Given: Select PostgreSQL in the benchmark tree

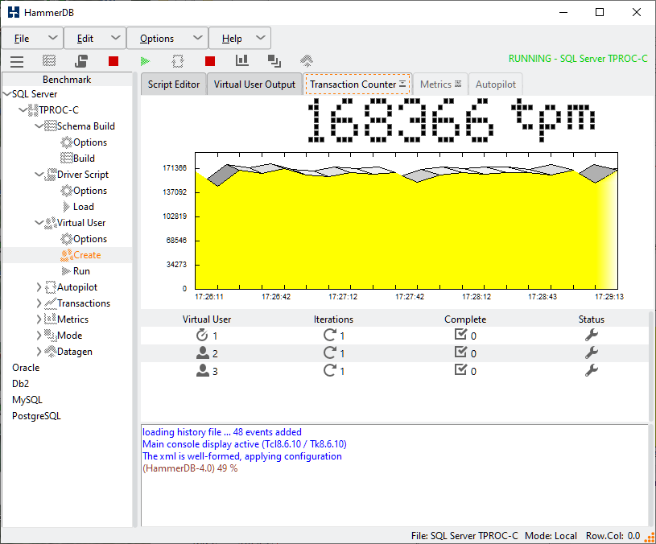Looking at the screenshot, I should click(x=36, y=416).
